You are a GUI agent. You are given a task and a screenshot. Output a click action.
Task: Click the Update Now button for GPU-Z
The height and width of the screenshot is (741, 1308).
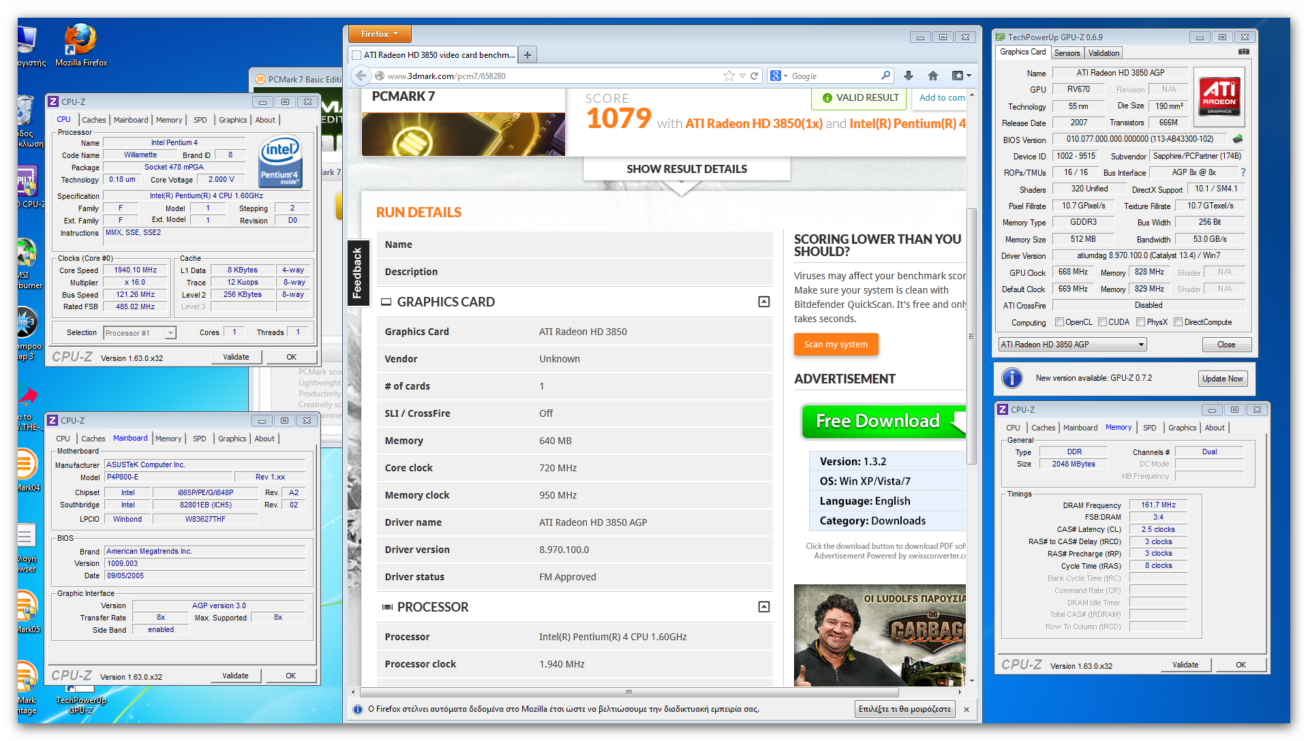point(1223,379)
